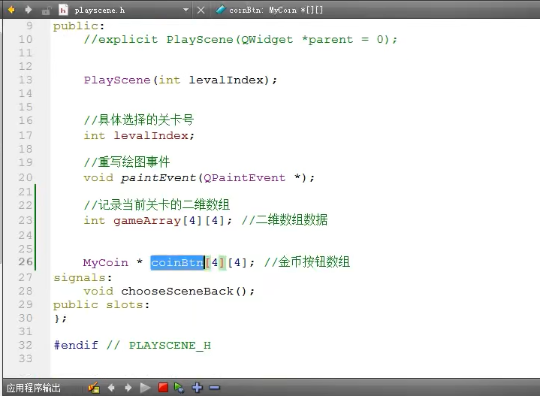This screenshot has height=396, width=540.
Task: Click the playscene.h header file icon
Action: (x=63, y=10)
